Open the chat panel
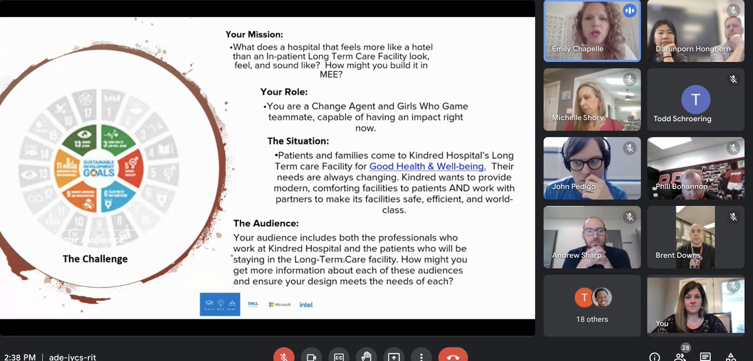The width and height of the screenshot is (753, 361). 705,357
